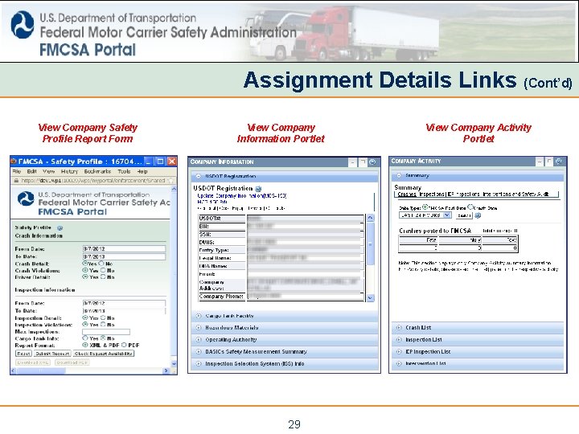Click the DOT logo in slide header
This screenshot has height=434, width=579.
23,25
